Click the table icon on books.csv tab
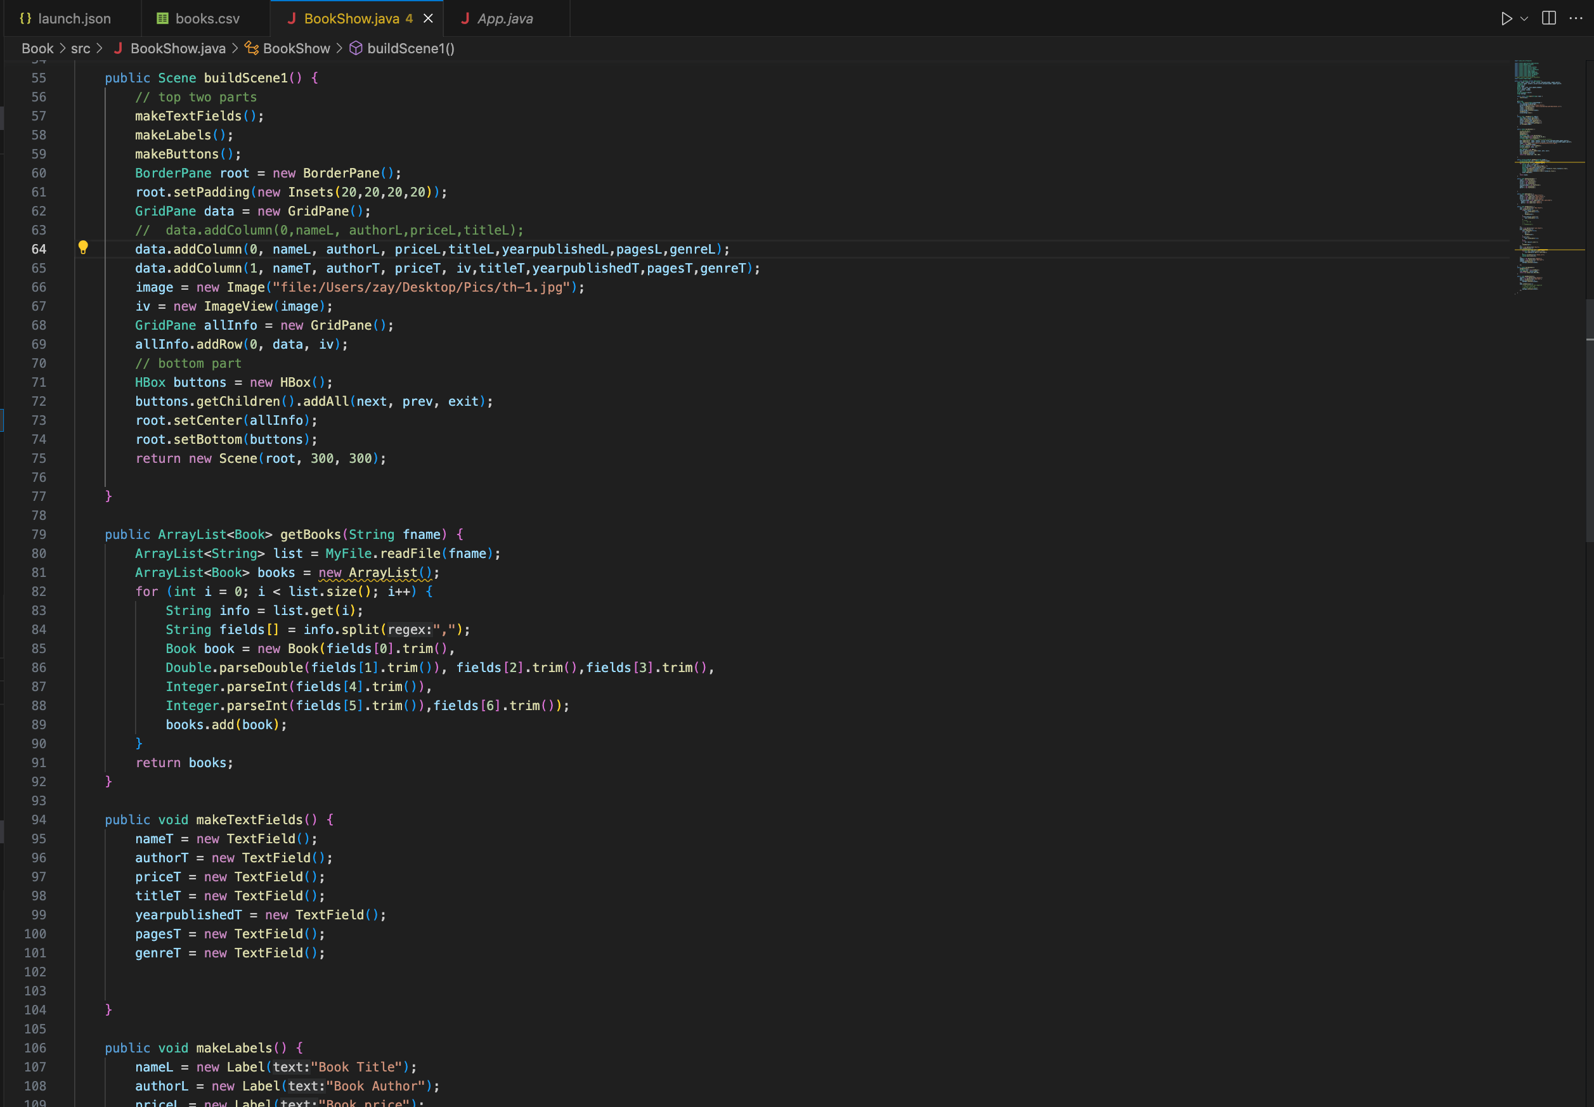Screen dimensions: 1594x1107 163,19
